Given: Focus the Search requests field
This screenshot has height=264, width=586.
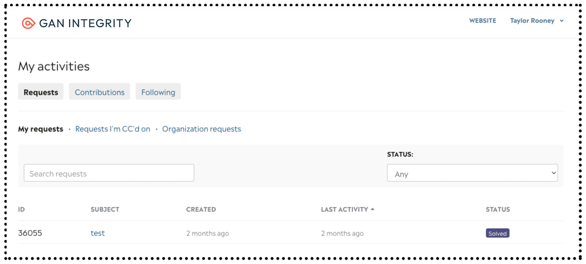Looking at the screenshot, I should tap(109, 173).
